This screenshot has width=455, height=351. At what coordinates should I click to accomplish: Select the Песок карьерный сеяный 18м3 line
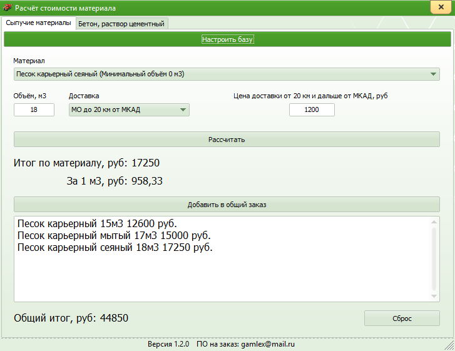click(x=115, y=248)
